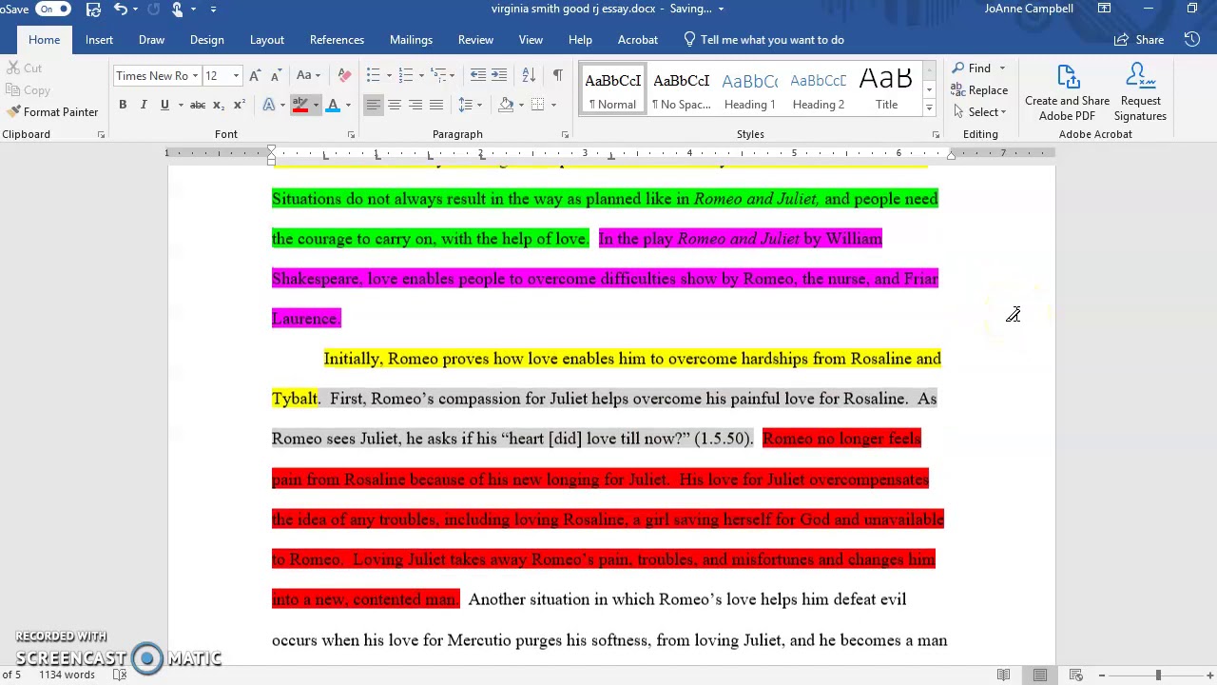The height and width of the screenshot is (685, 1217).
Task: Toggle Italic formatting
Action: click(x=144, y=105)
